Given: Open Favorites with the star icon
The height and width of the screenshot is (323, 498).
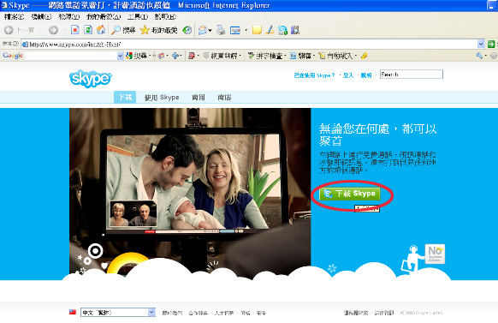Looking at the screenshot, I should (x=158, y=30).
